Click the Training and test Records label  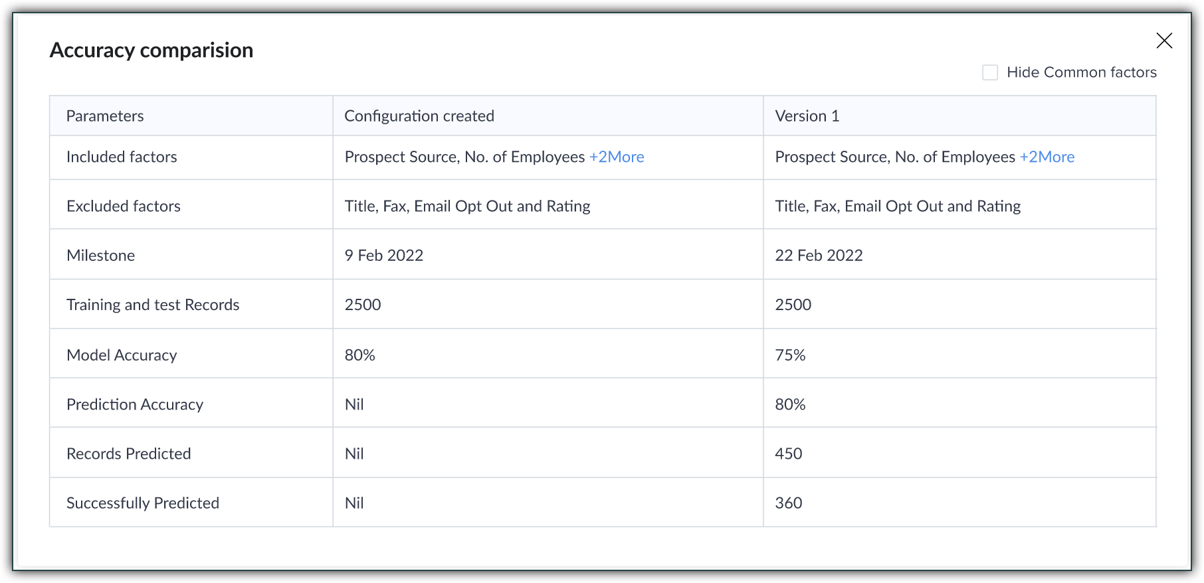[153, 305]
